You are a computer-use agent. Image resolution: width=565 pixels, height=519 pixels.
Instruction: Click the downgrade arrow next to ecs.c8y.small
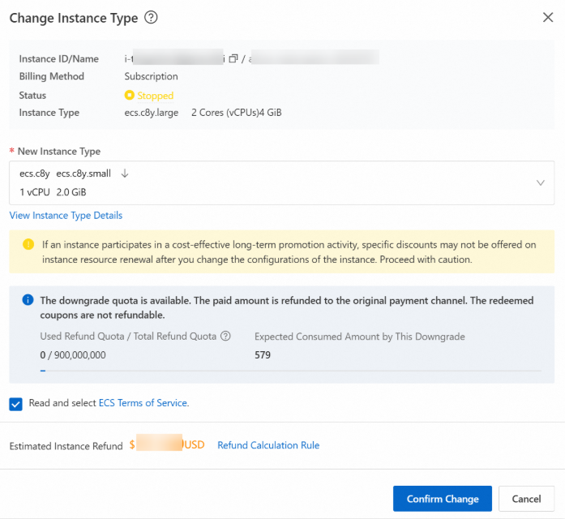125,173
